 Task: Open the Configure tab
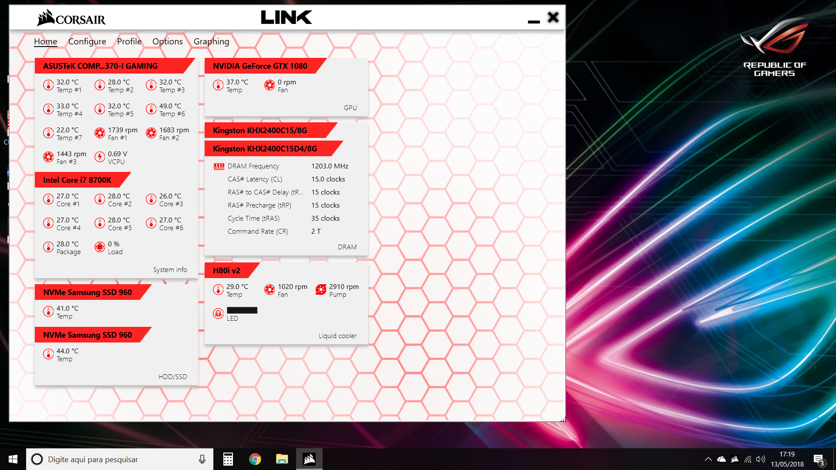click(87, 41)
